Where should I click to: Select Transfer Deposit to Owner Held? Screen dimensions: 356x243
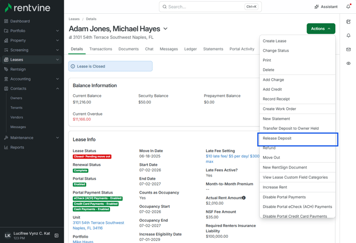click(298, 129)
